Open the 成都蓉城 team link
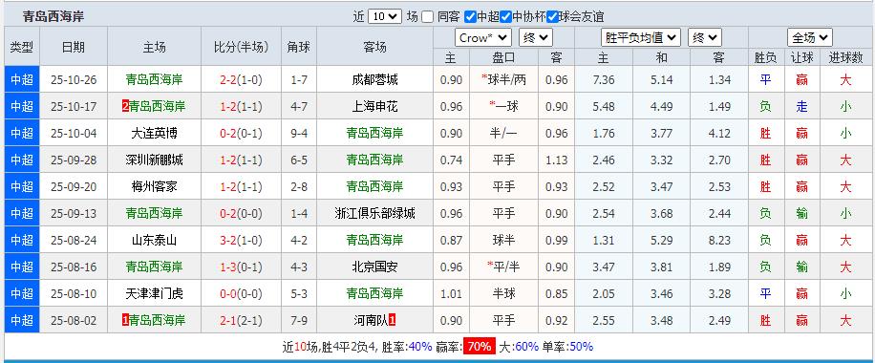 374,80
